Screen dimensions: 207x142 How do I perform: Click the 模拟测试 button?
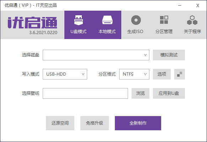coord(169,55)
